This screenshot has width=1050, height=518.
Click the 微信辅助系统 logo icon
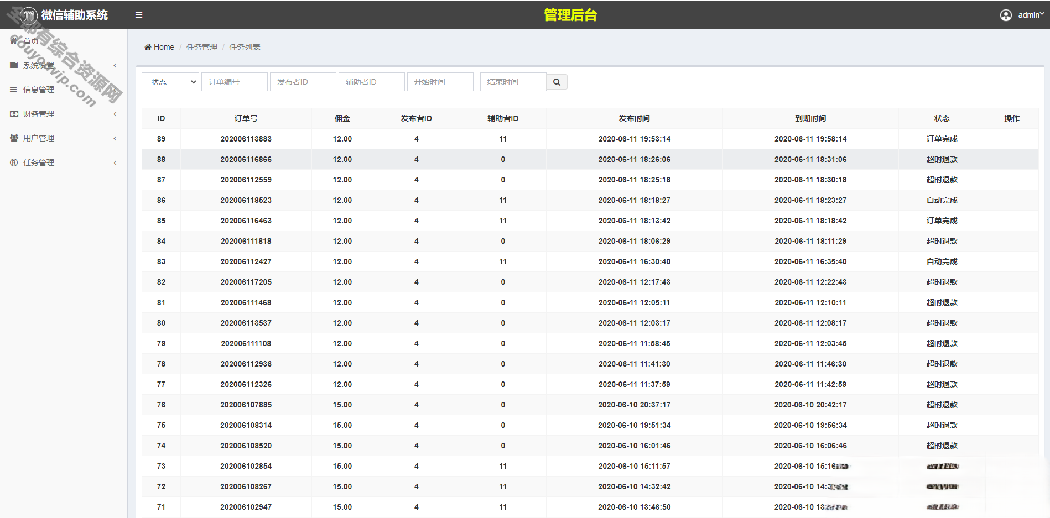coord(29,15)
